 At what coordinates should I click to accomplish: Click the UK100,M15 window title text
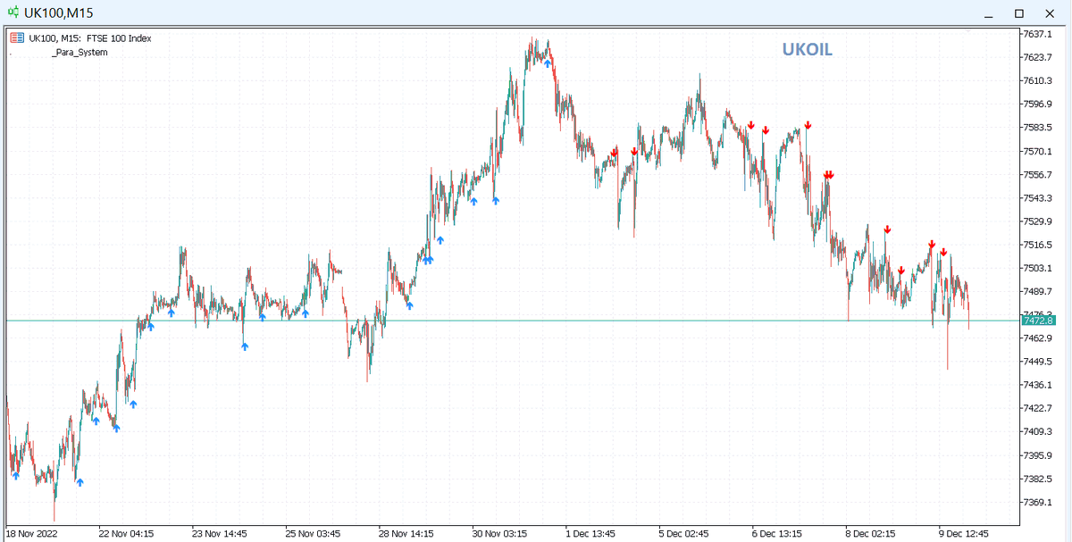[x=58, y=13]
